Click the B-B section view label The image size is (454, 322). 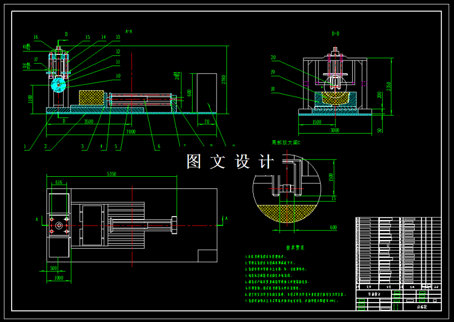coord(336,34)
